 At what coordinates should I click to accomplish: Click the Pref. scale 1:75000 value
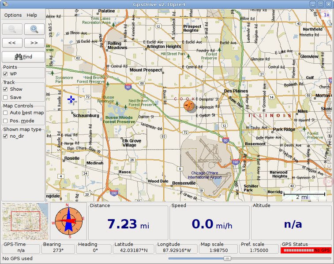click(259, 250)
